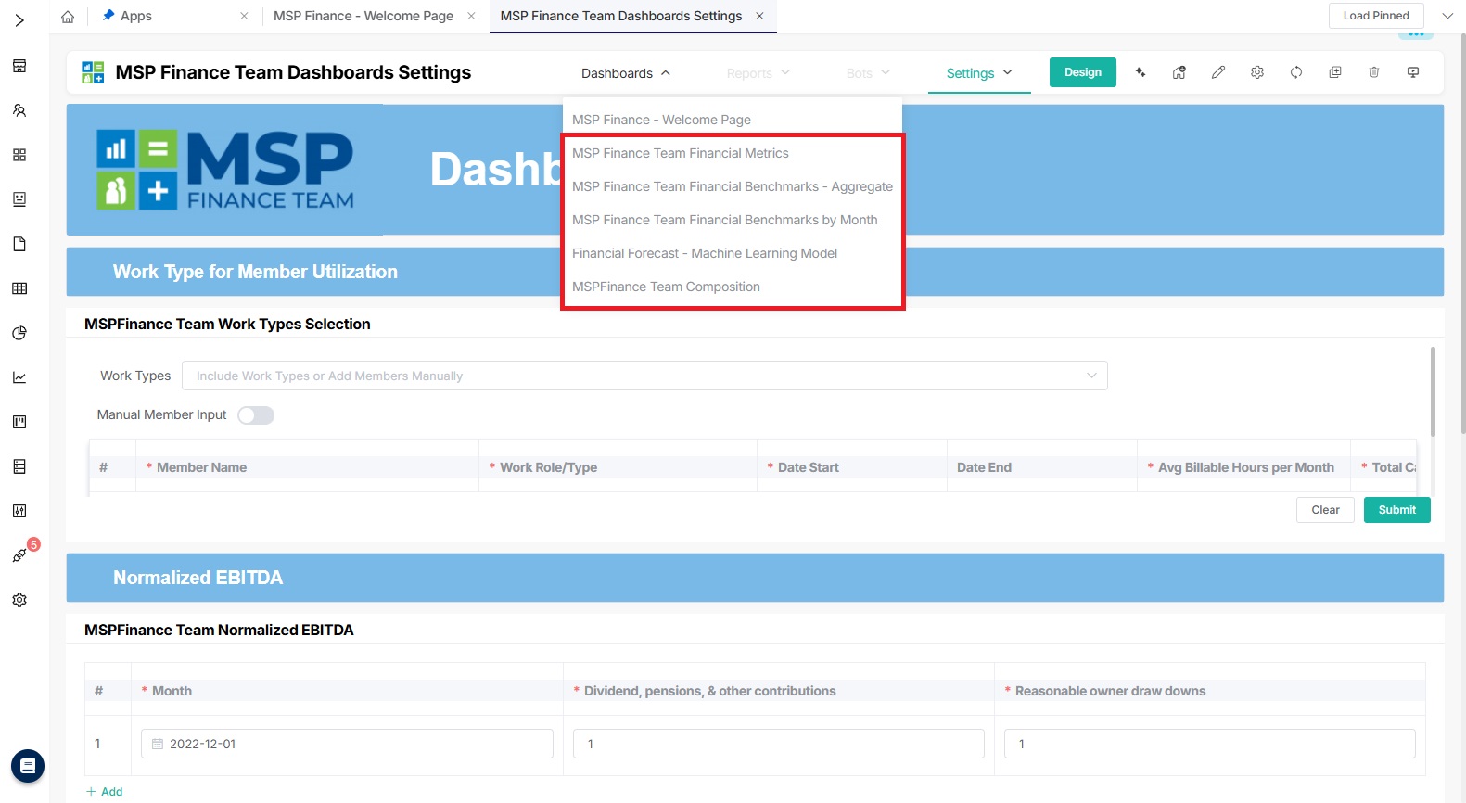Click the presentation mode screen icon
The height and width of the screenshot is (803, 1466).
pyautogui.click(x=1413, y=72)
